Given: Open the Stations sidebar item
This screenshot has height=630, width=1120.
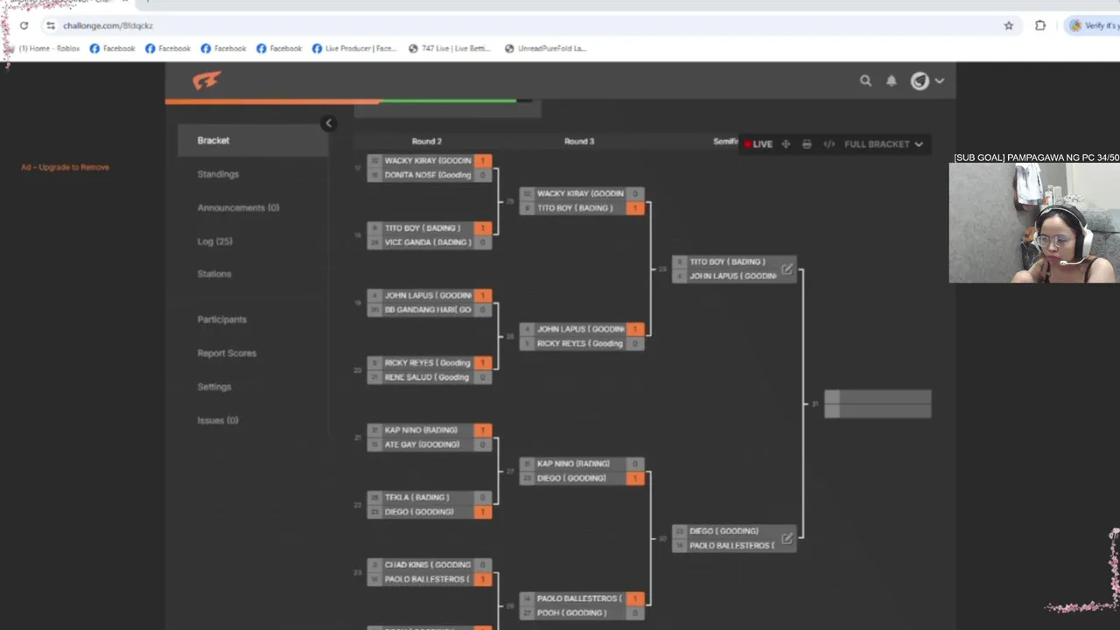Looking at the screenshot, I should [214, 274].
